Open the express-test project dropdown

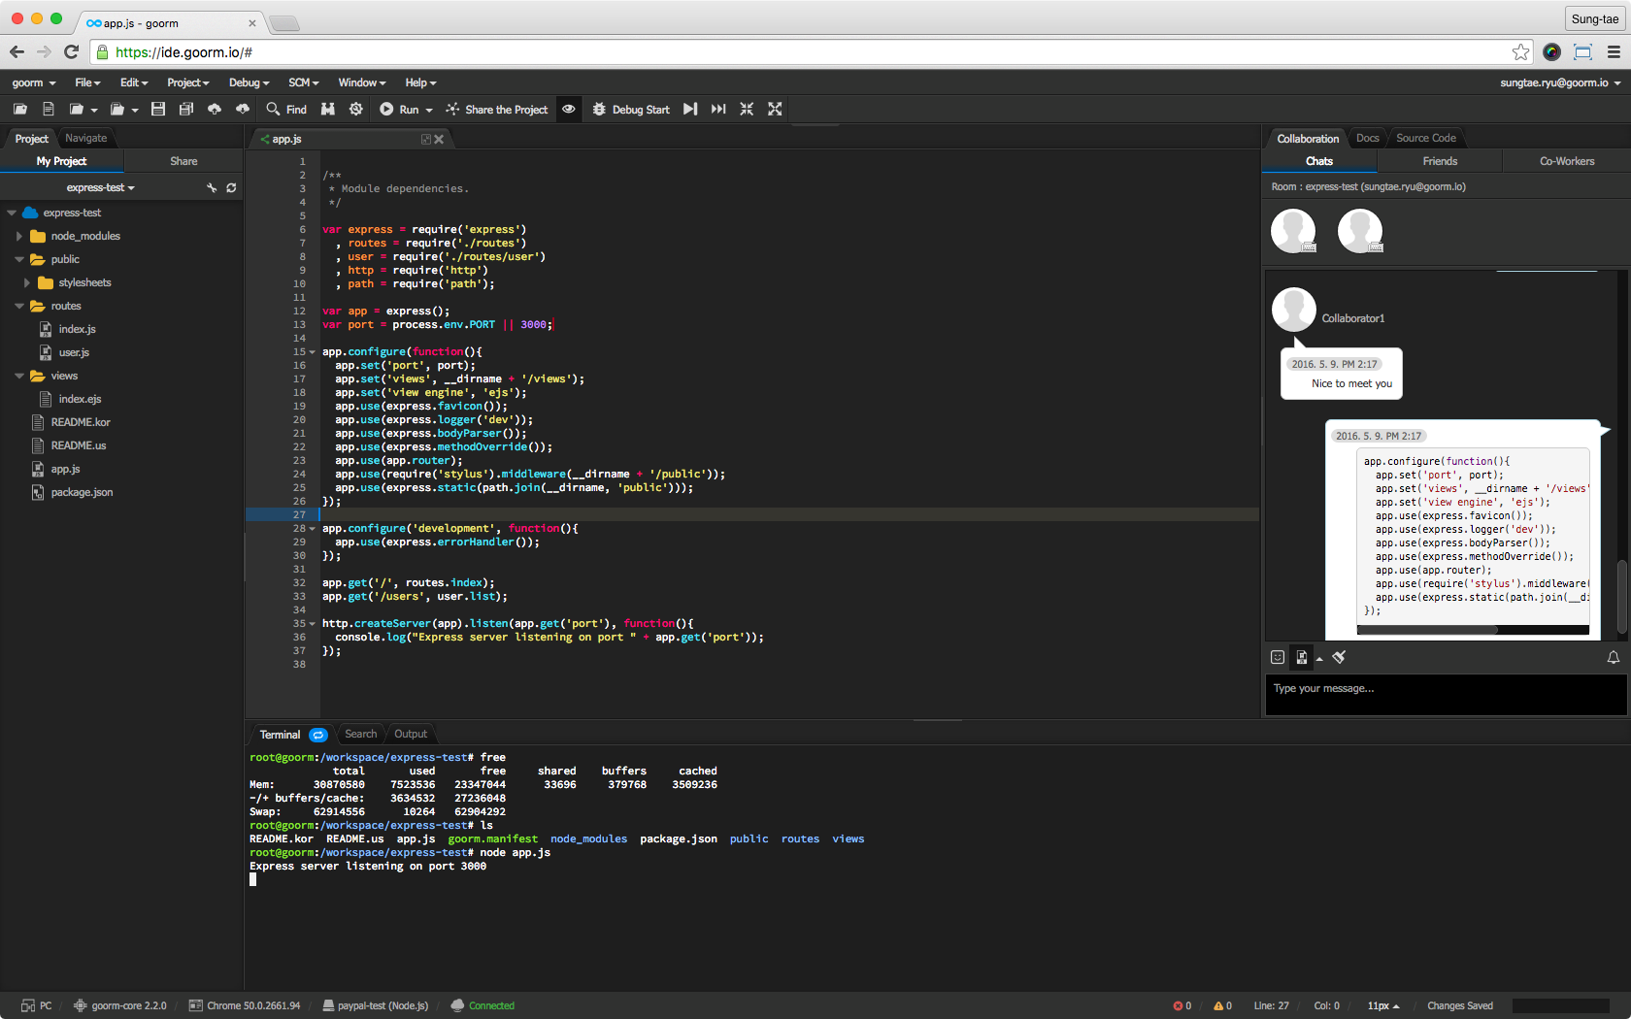tap(100, 187)
